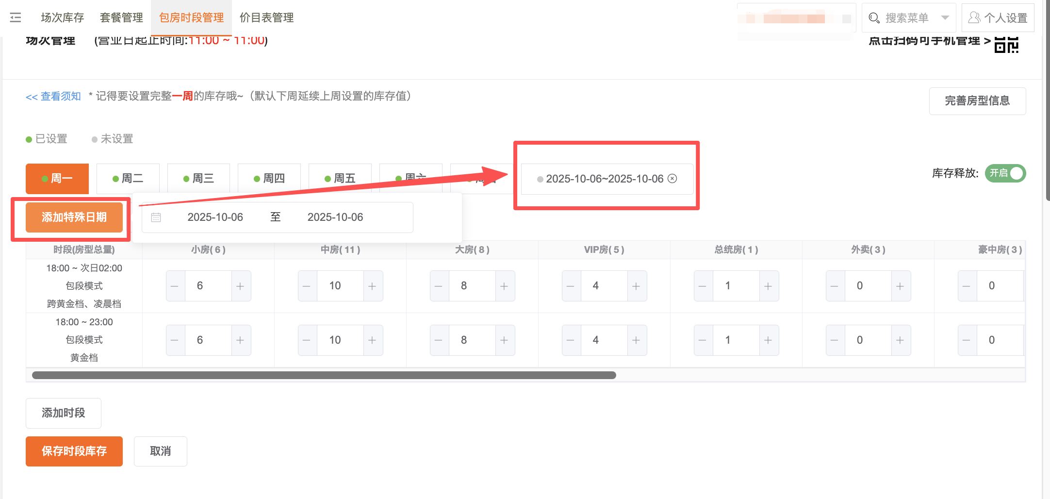Image resolution: width=1050 pixels, height=499 pixels.
Task: Decrease 中房 stock for 18:00~23:00
Action: tap(307, 340)
